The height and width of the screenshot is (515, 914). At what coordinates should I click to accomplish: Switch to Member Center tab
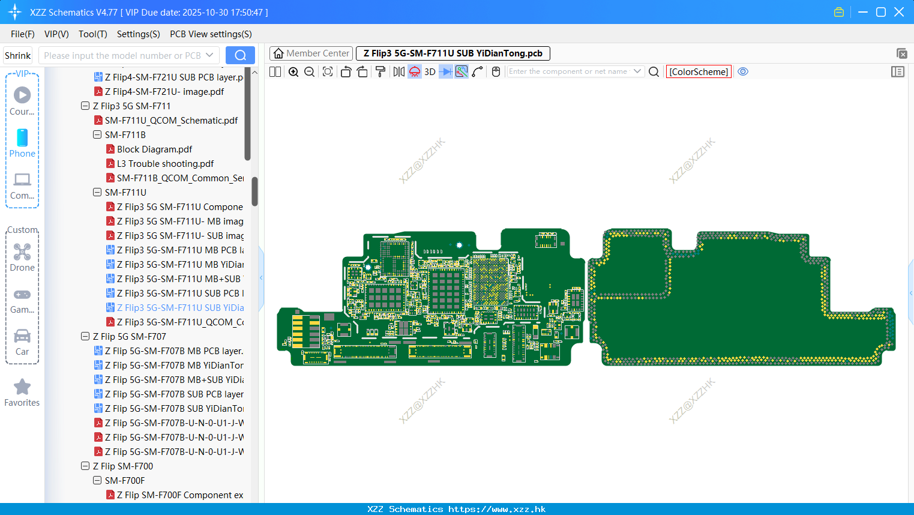(311, 53)
